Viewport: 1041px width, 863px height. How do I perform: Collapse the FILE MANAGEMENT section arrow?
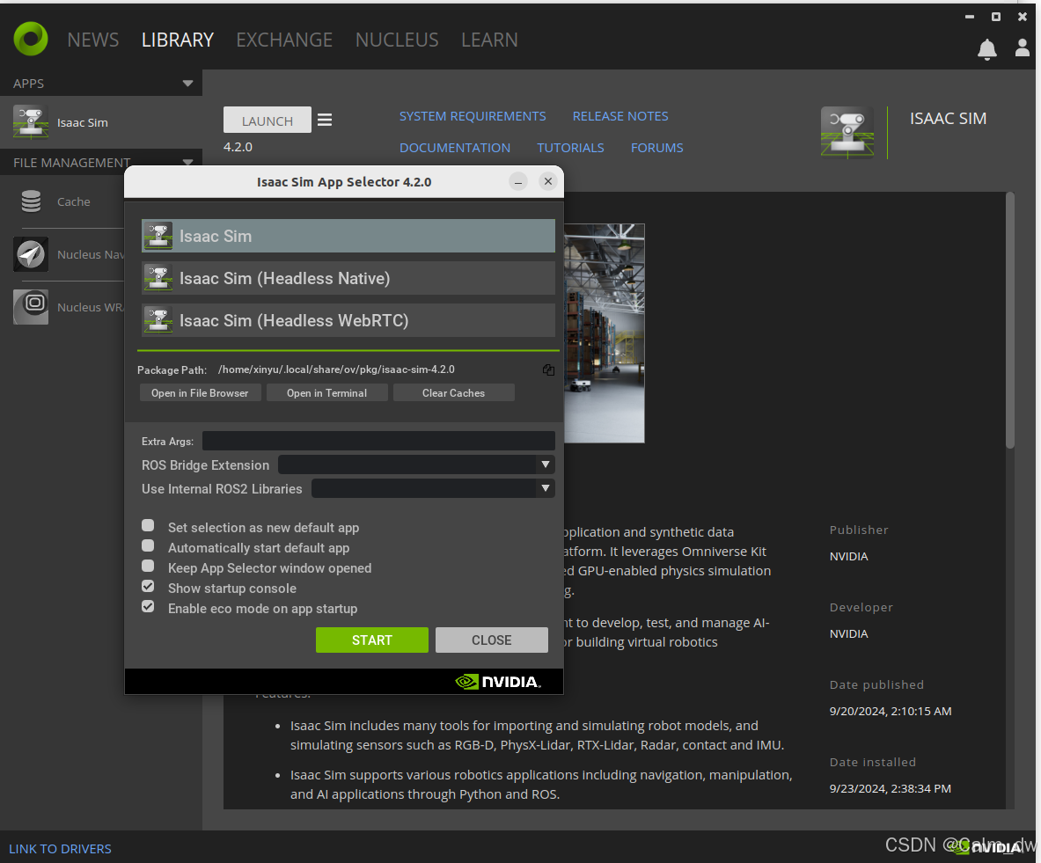(x=188, y=162)
